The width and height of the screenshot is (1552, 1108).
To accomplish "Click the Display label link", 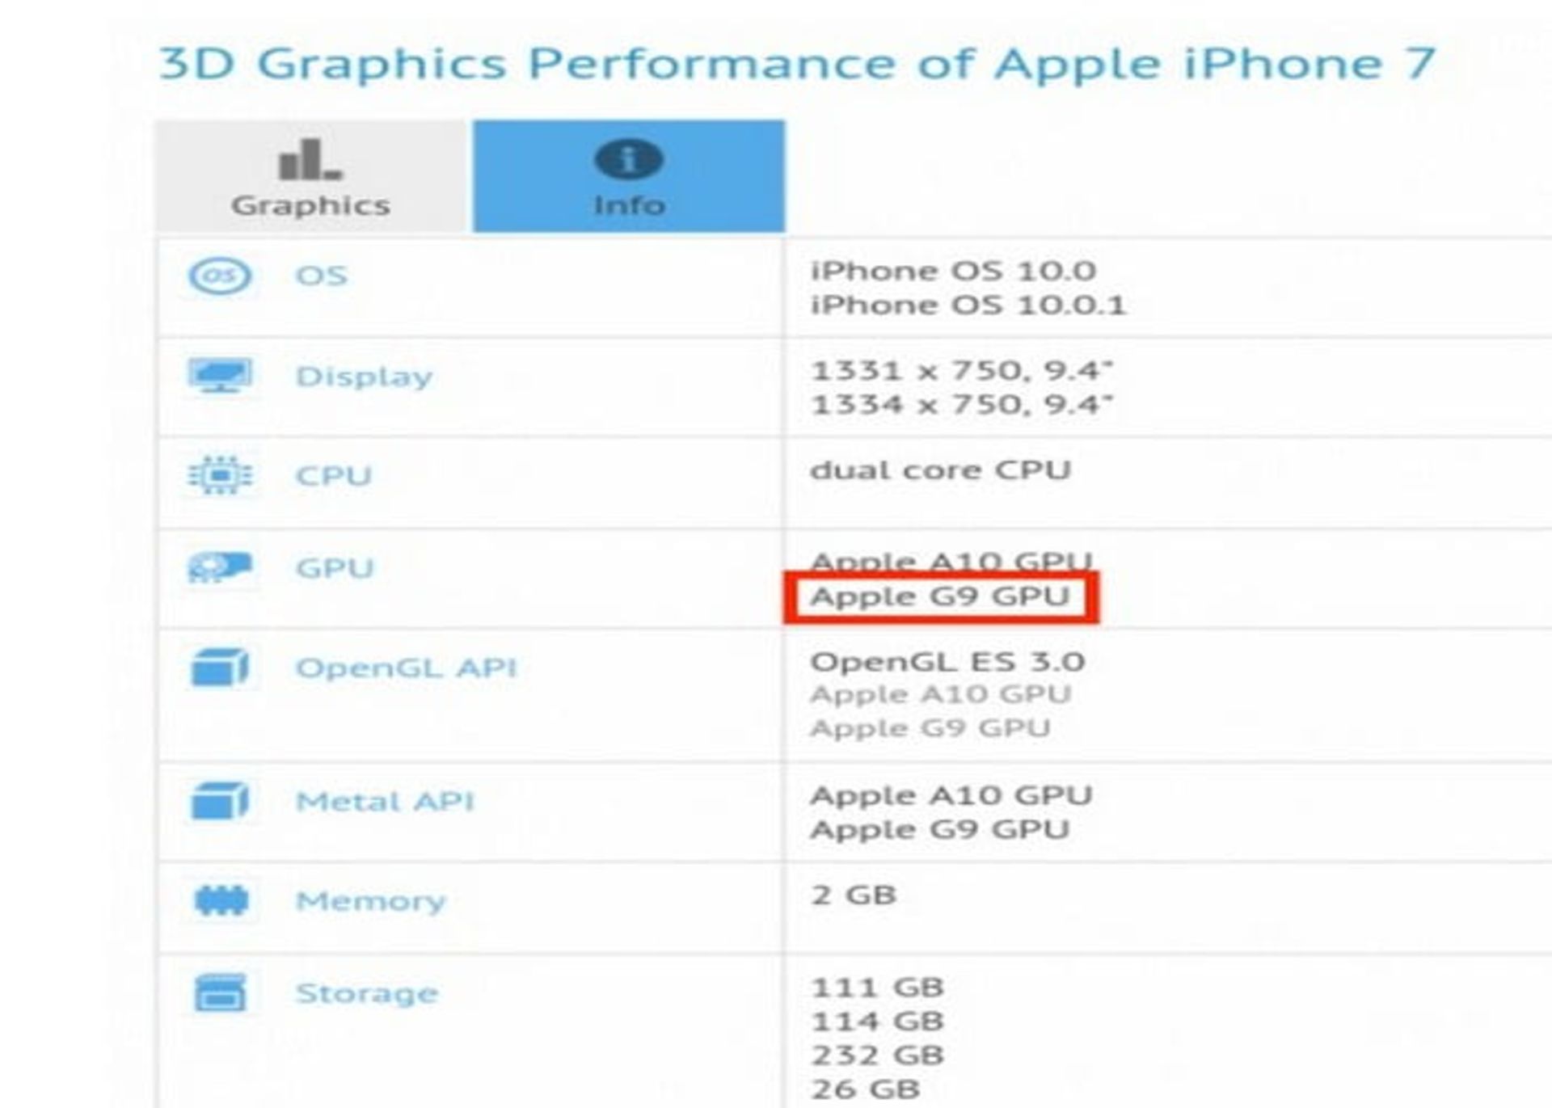I will (364, 376).
